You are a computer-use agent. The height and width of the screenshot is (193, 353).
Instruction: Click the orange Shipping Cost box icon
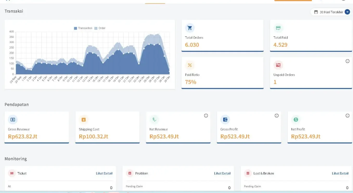[x=84, y=120]
